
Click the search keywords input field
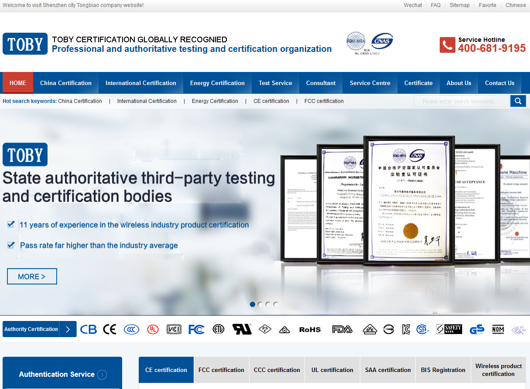tap(461, 101)
